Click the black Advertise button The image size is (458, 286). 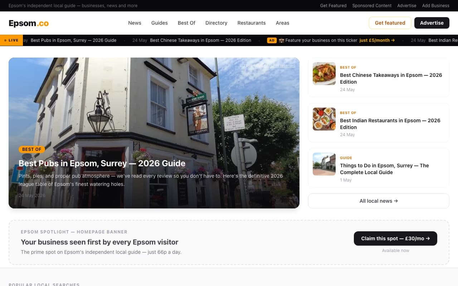point(432,23)
